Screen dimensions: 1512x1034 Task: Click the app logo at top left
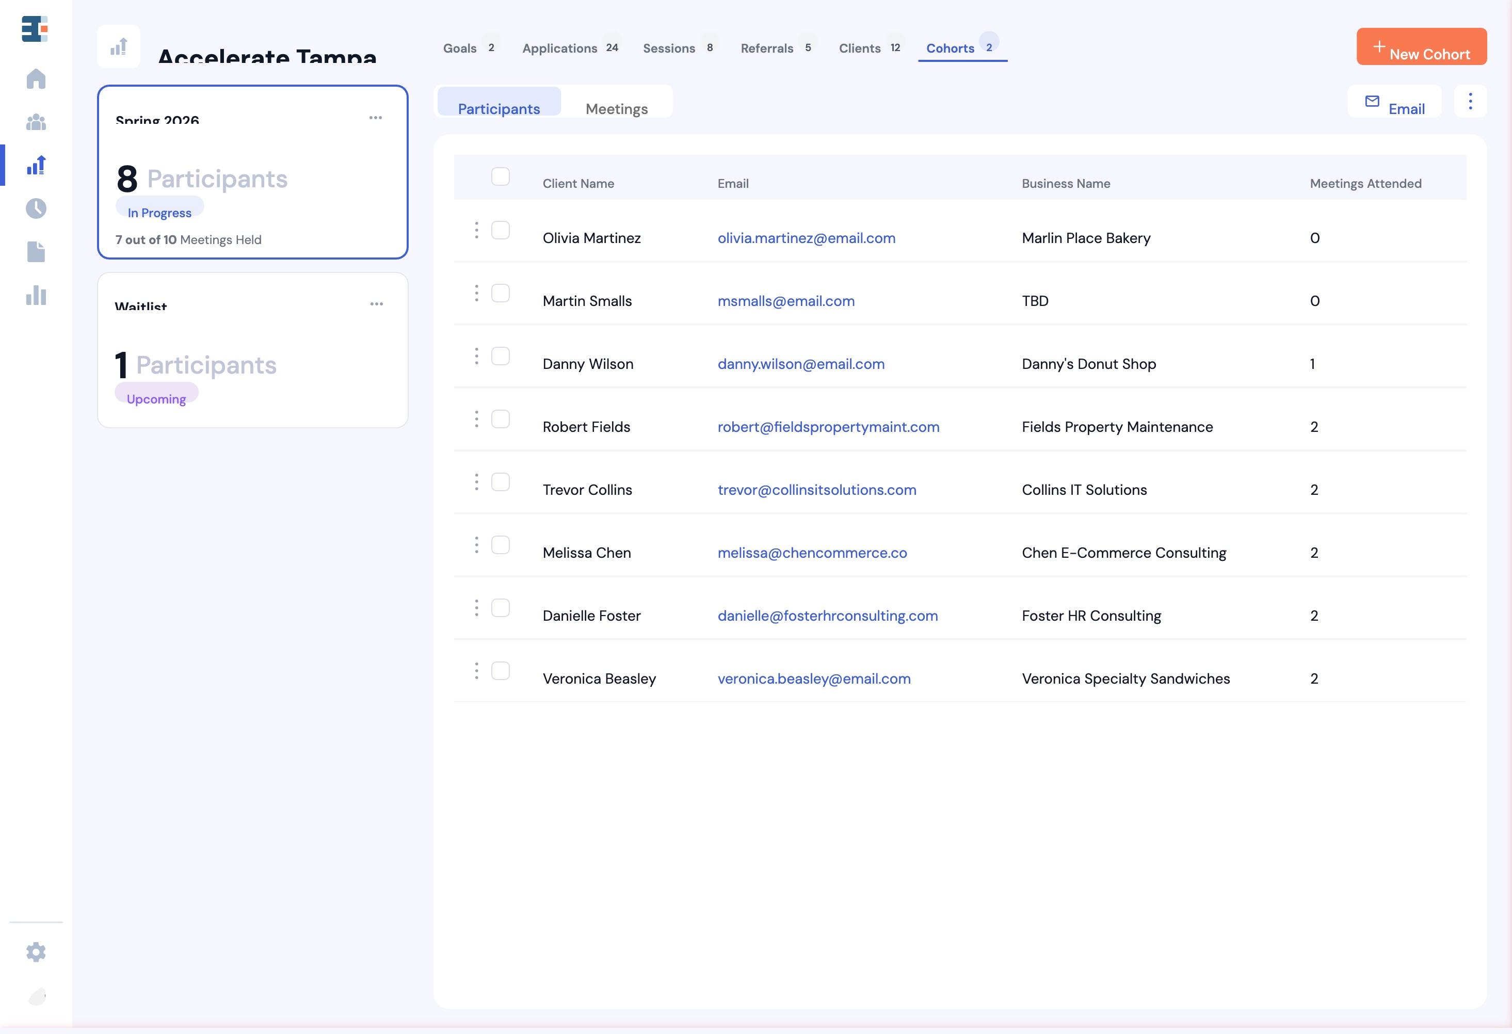[35, 29]
